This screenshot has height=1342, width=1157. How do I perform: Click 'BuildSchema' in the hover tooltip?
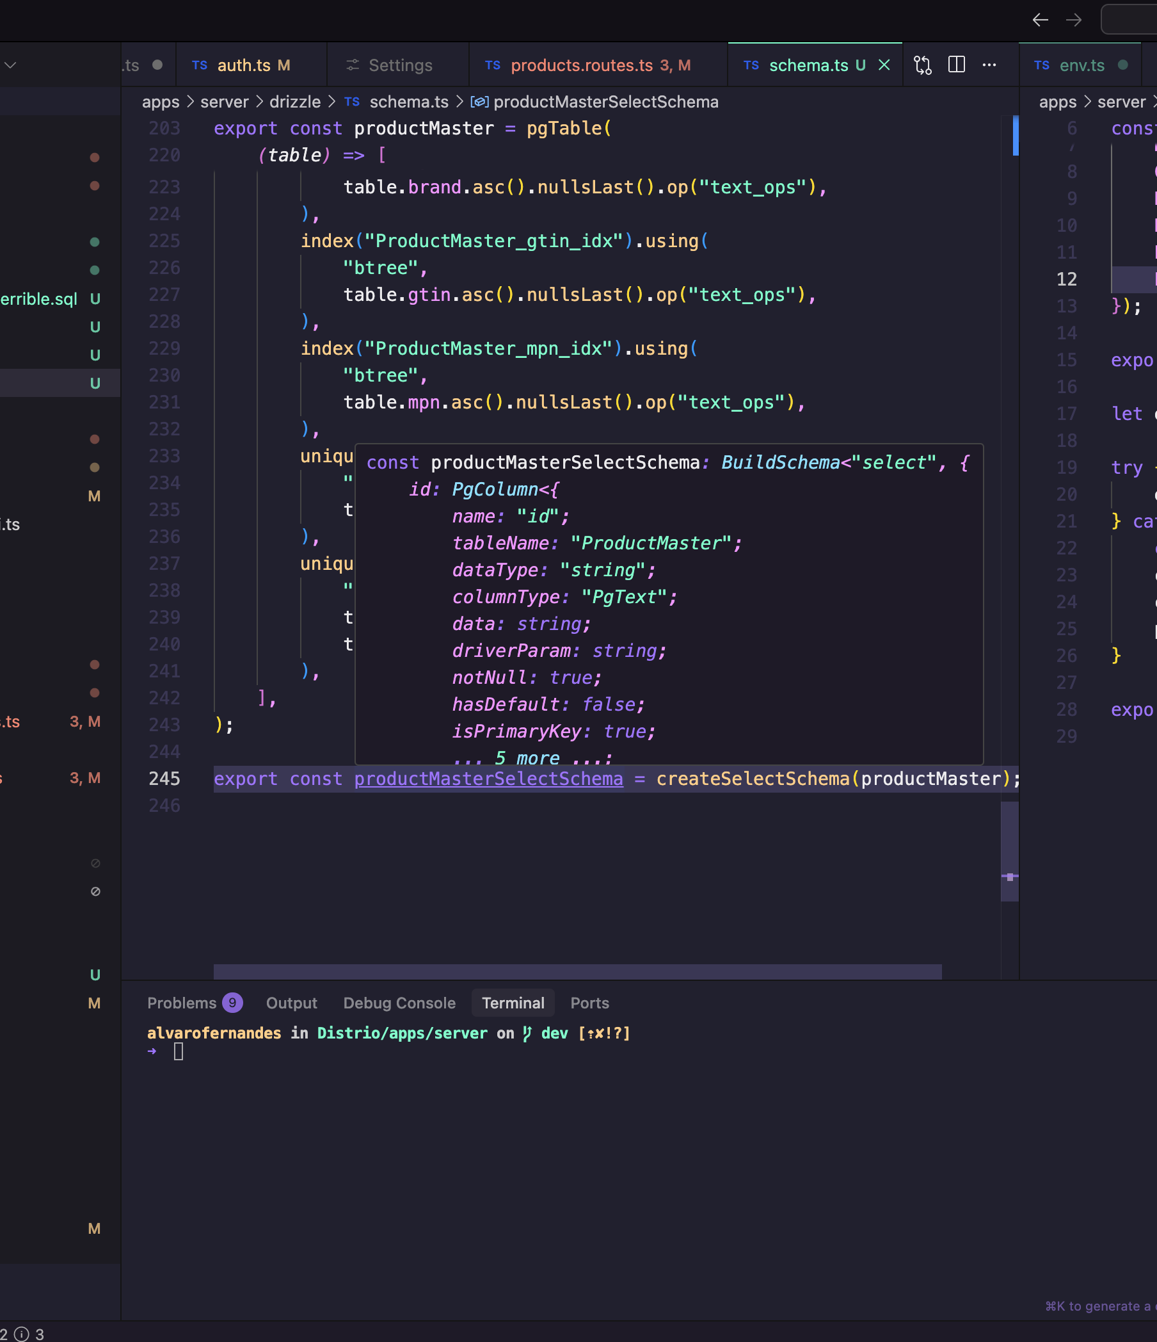pyautogui.click(x=780, y=462)
